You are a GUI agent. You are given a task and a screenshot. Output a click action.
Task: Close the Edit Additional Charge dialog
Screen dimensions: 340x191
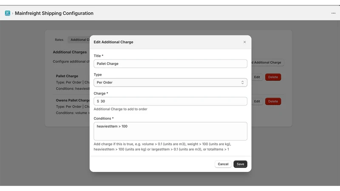coord(245,42)
